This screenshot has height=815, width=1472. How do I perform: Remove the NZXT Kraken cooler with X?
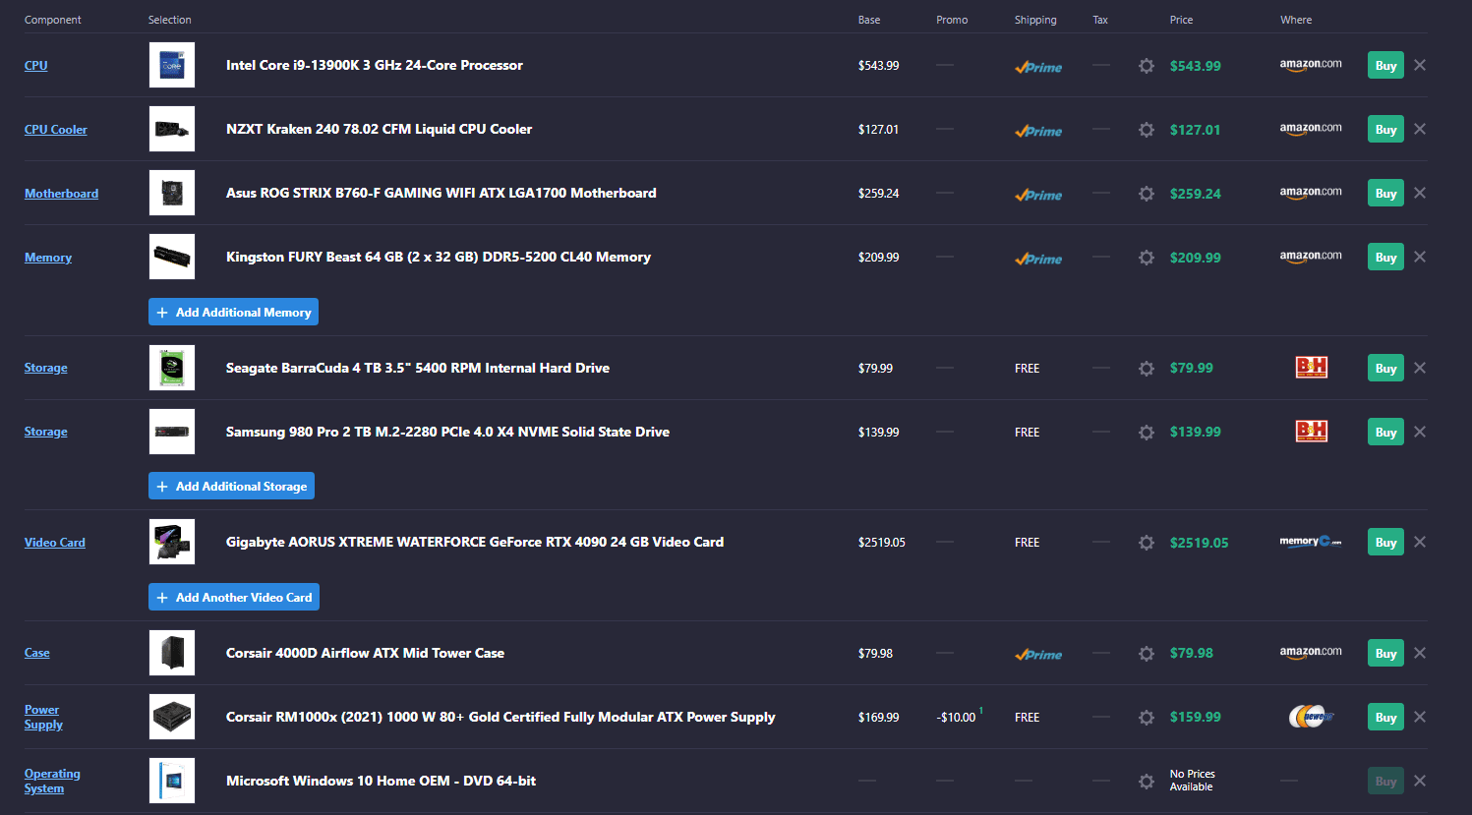(x=1419, y=129)
